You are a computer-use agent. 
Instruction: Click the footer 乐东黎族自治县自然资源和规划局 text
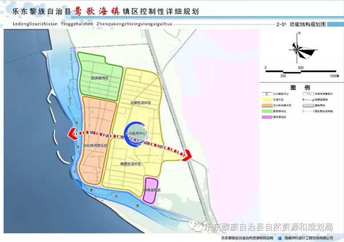247,238
